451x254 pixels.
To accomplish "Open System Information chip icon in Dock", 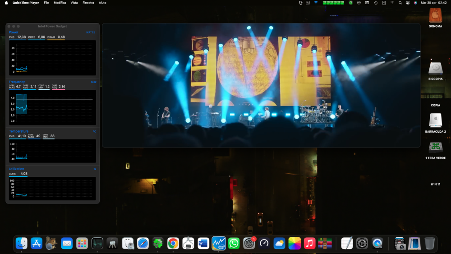I will [x=188, y=243].
